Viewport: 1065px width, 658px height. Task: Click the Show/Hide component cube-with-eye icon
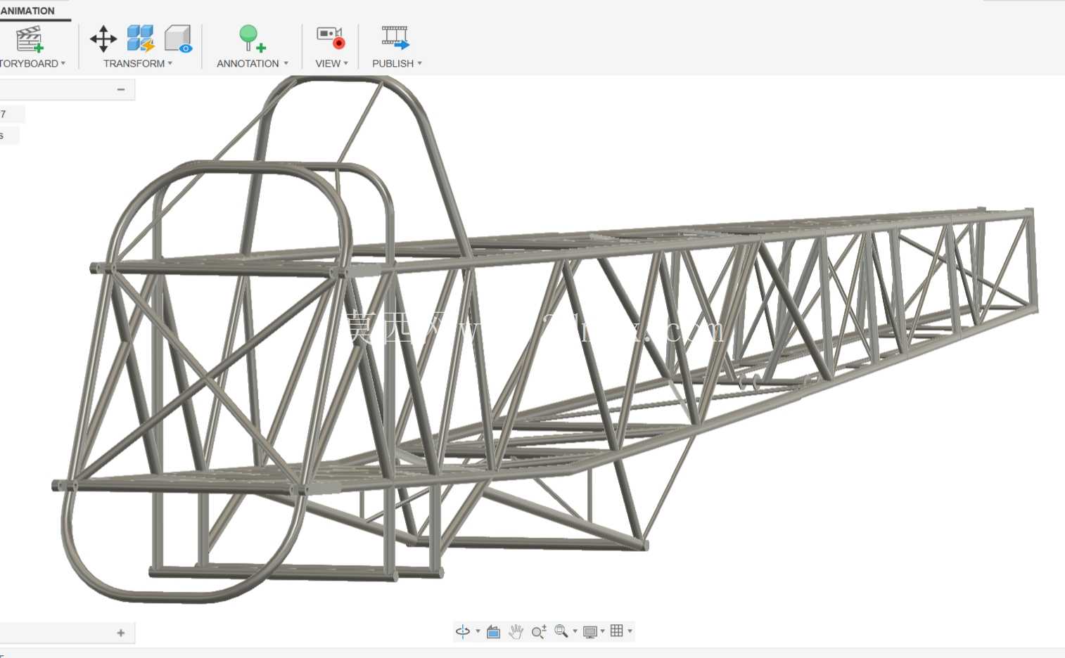point(179,39)
